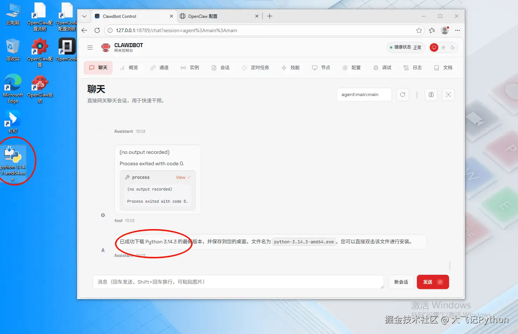Toggle the brain thinking icon button
Screen dimensions: 518x334
point(431,95)
